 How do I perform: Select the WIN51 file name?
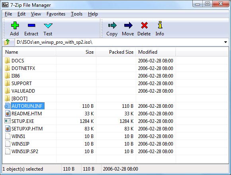(18, 136)
